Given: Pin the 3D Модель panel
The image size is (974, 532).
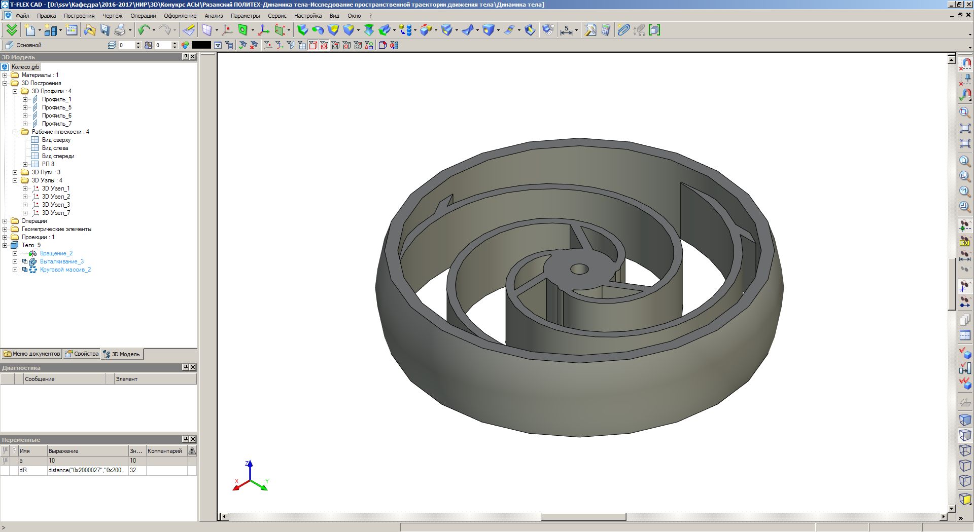Looking at the screenshot, I should [x=186, y=57].
